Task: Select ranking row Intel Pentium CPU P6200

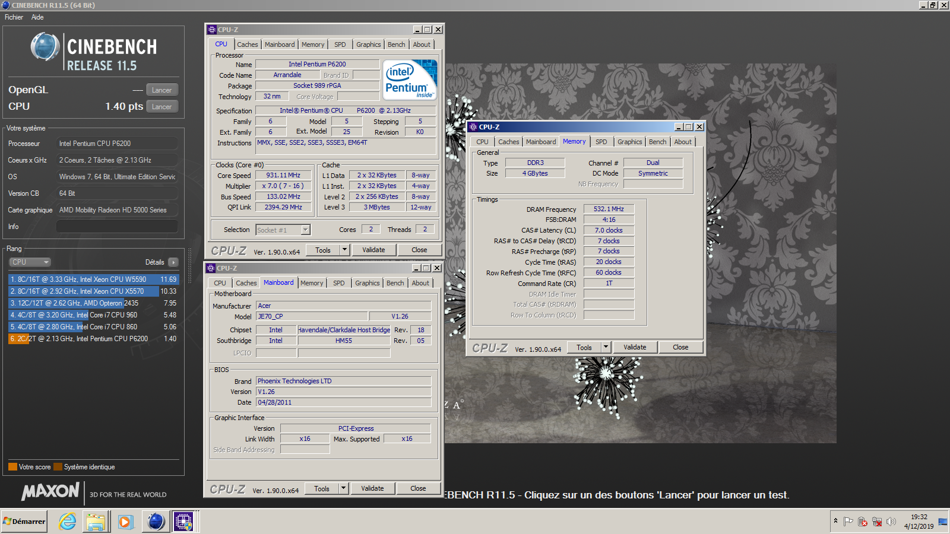Action: click(x=93, y=339)
